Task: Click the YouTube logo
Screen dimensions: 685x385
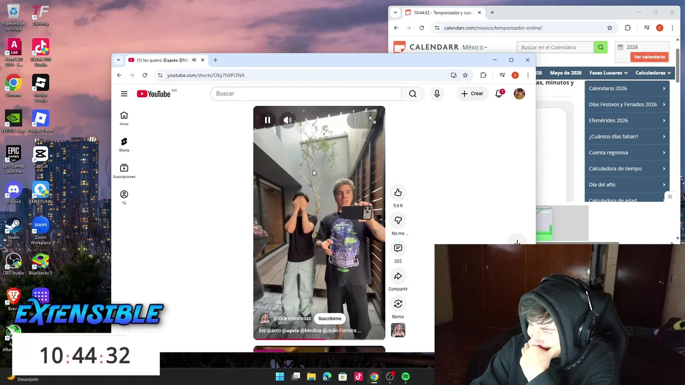Action: coord(154,94)
